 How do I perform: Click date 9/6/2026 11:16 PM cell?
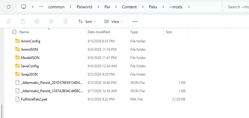pos(102,50)
